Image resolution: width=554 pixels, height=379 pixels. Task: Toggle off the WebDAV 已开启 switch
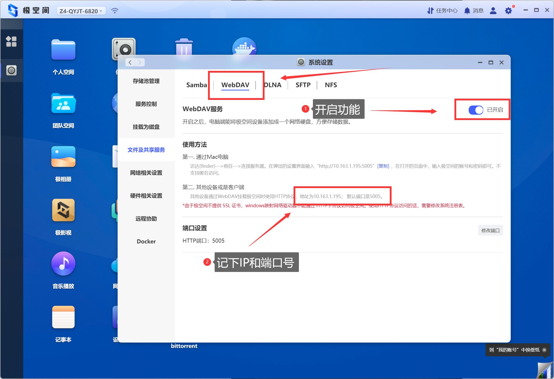point(475,110)
